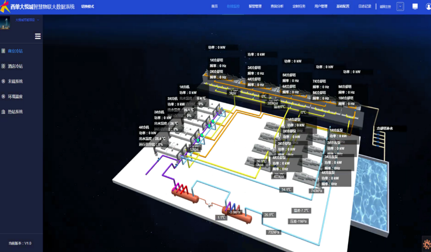
Task: Click the 商业冷站 sidebar icon
Action: (x=4, y=51)
